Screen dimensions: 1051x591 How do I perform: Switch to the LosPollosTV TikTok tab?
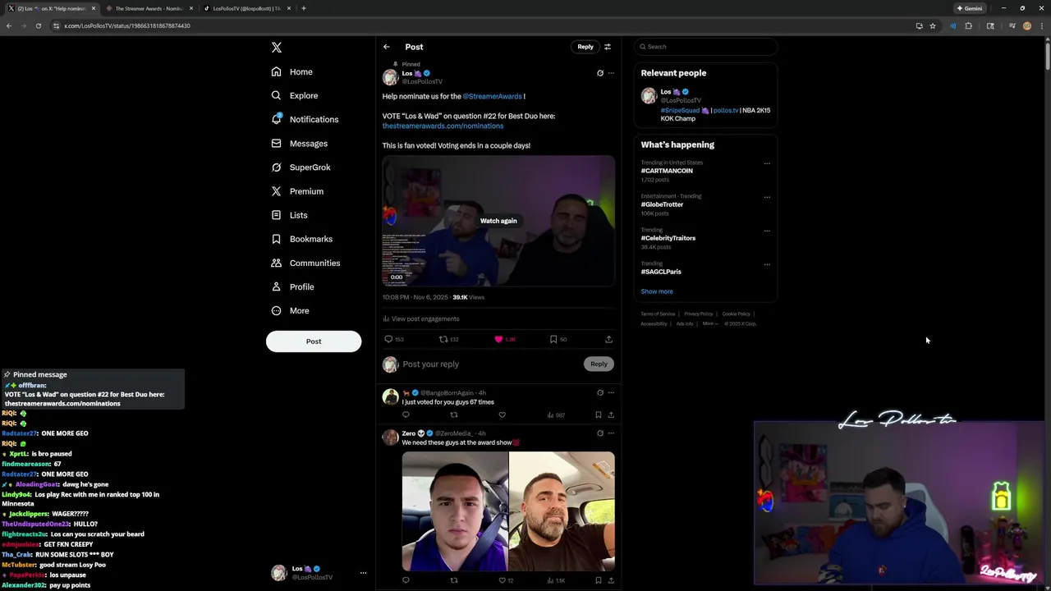coord(246,8)
